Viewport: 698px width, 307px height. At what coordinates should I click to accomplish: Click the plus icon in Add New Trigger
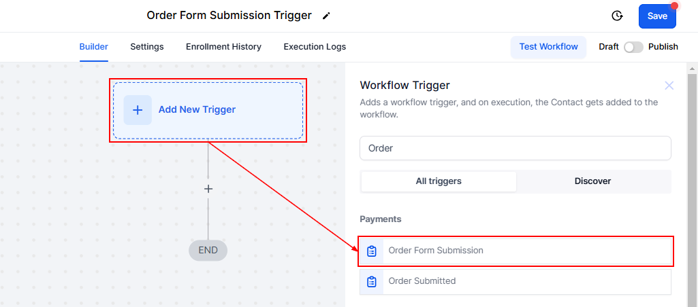138,109
